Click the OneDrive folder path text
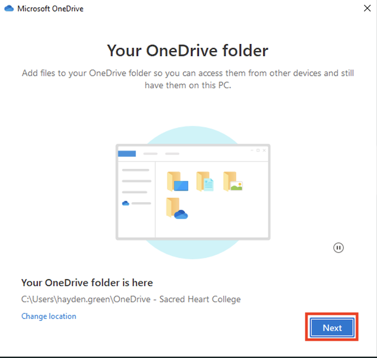 pyautogui.click(x=131, y=299)
